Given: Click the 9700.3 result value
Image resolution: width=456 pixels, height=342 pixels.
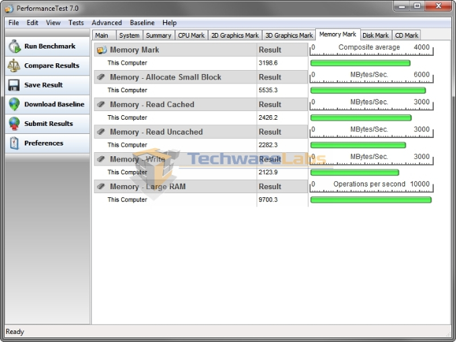Looking at the screenshot, I should 268,200.
